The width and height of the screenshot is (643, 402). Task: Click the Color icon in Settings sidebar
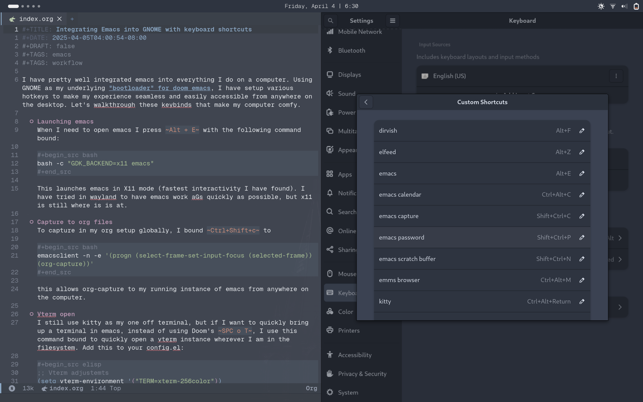pyautogui.click(x=330, y=312)
